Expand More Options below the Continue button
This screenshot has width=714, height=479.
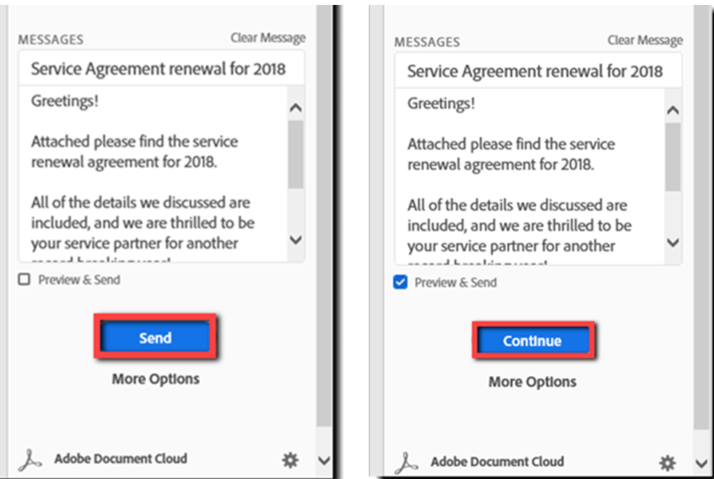[532, 382]
